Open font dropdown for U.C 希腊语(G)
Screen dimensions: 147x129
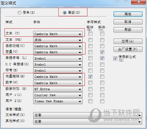tap(58, 65)
